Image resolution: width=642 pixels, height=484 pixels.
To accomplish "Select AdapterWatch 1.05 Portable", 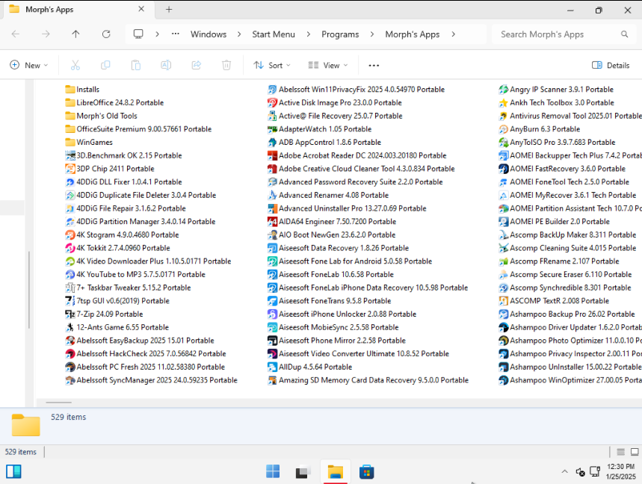I will 319,129.
